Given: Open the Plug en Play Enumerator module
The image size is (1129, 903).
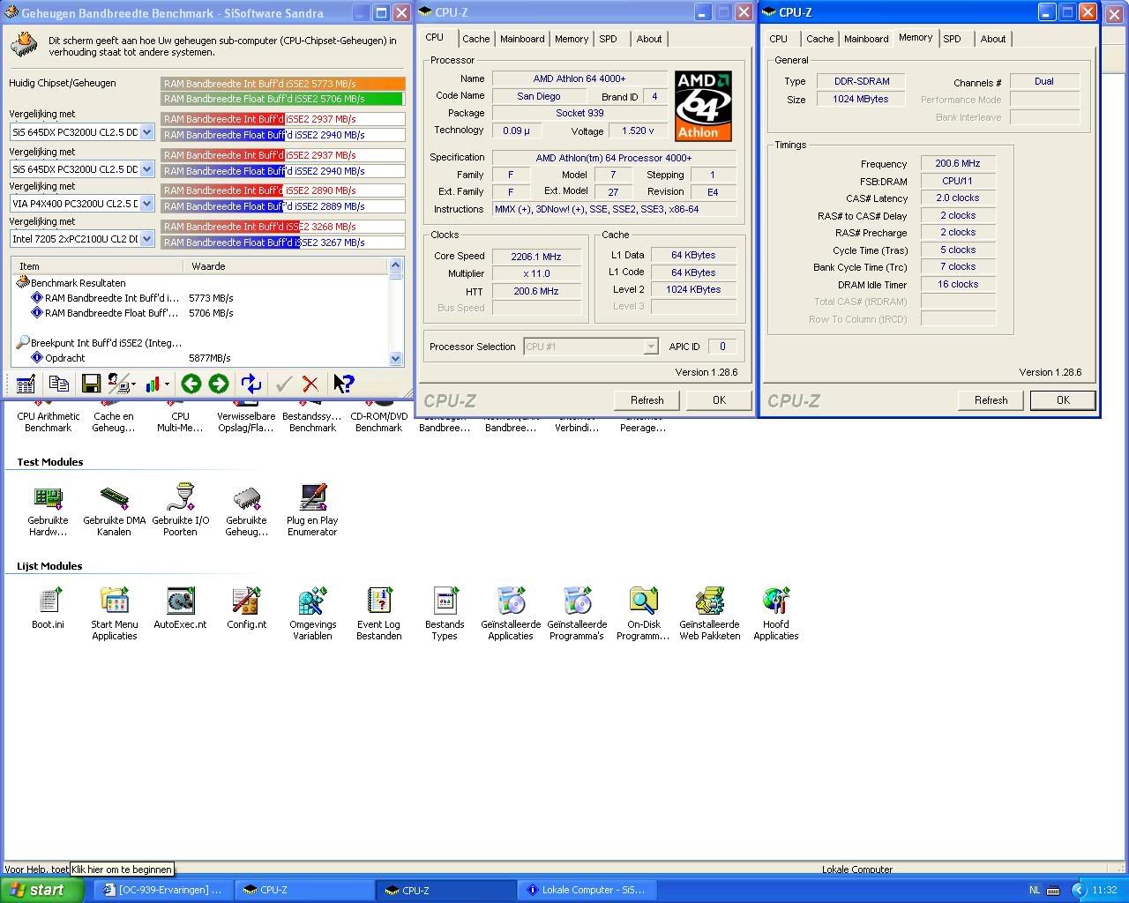Looking at the screenshot, I should [312, 510].
